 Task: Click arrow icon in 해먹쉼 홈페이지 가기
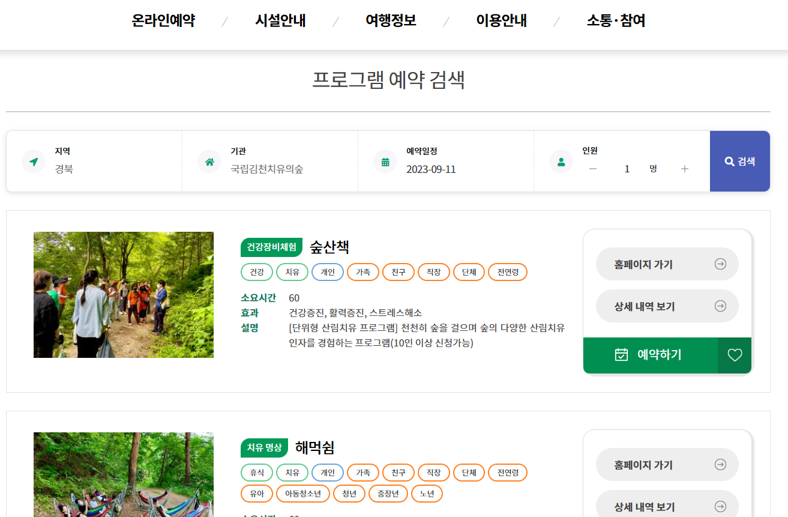tap(720, 465)
